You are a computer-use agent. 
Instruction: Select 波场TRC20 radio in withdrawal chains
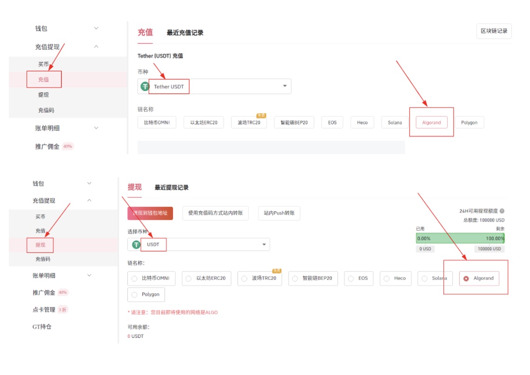point(245,278)
